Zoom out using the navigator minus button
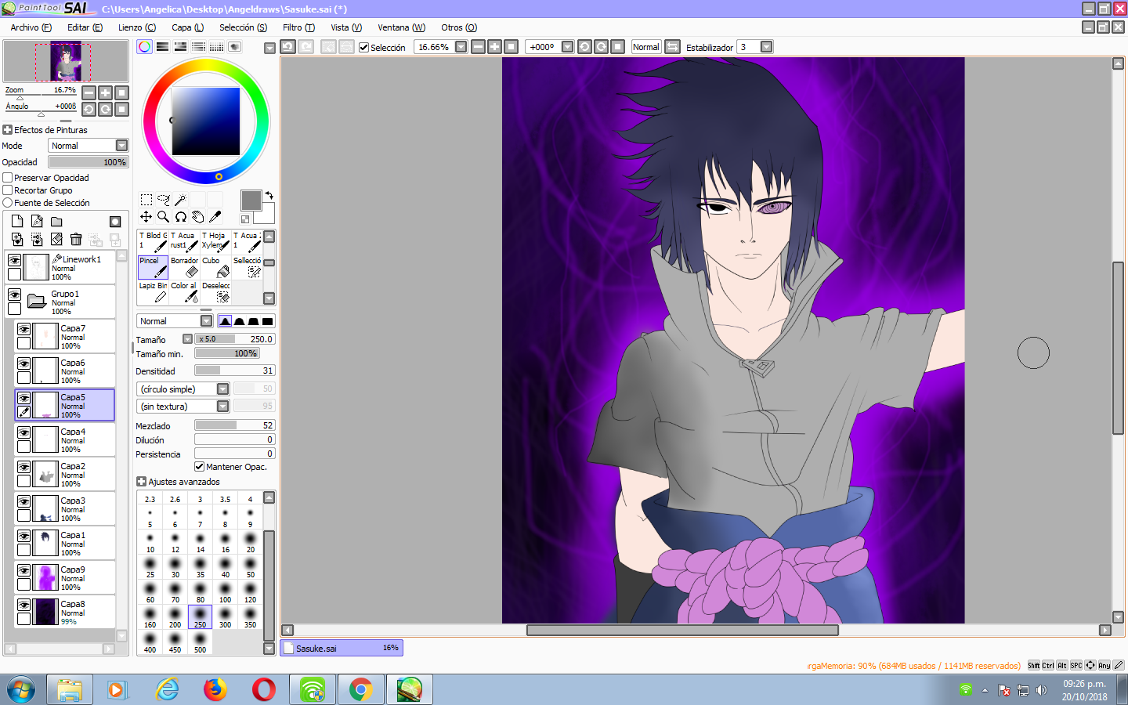Screen dimensions: 1128x705 pos(89,92)
